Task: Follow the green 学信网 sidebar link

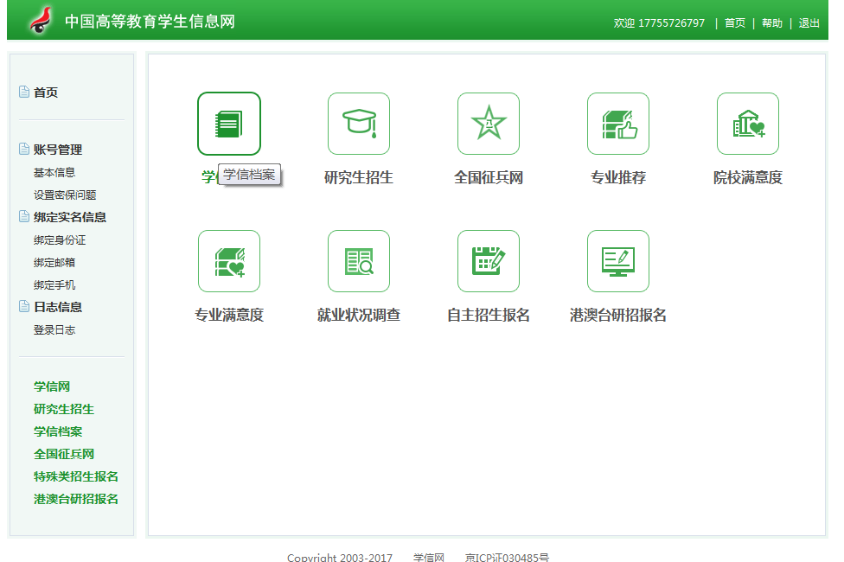Action: click(52, 386)
